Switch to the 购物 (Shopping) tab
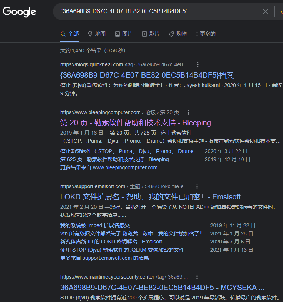The image size is (283, 302). [x=178, y=34]
